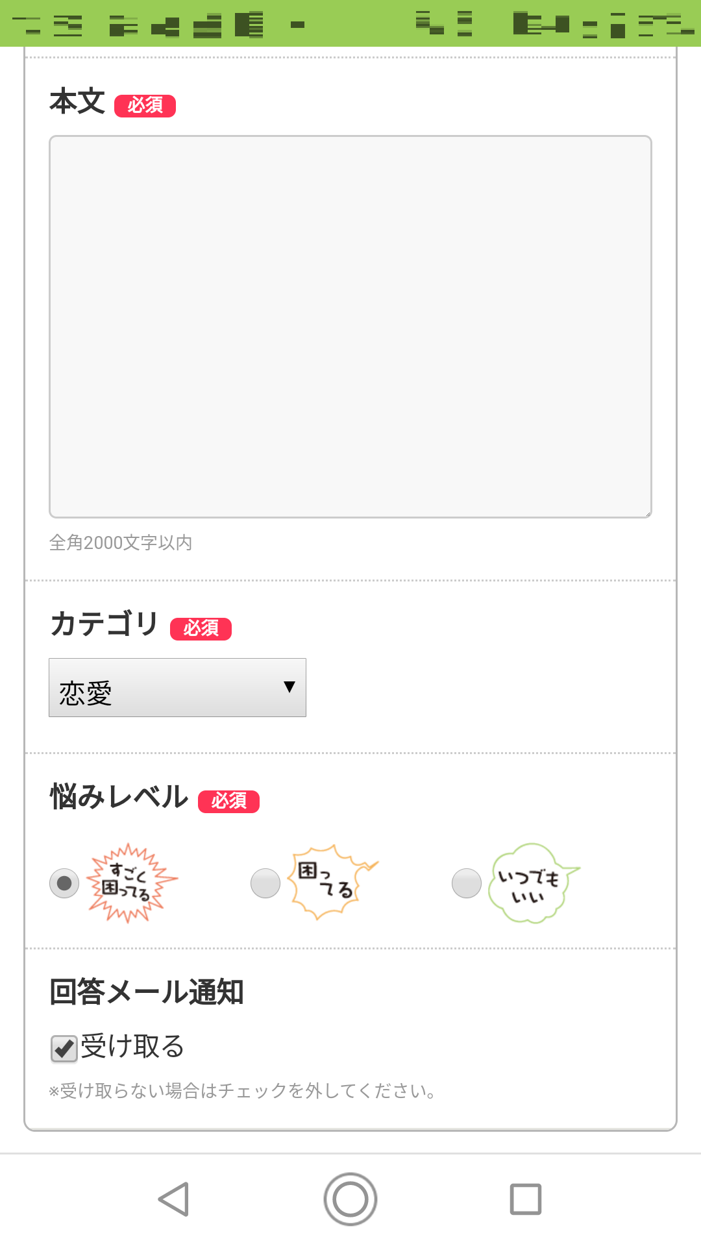Image resolution: width=701 pixels, height=1246 pixels.
Task: Click the red spiky すごく困ってる bubble
Action: coord(132,883)
